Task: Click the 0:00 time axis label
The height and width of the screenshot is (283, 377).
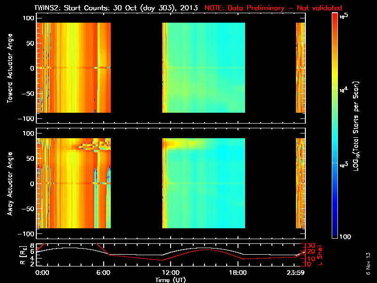Action: click(42, 273)
